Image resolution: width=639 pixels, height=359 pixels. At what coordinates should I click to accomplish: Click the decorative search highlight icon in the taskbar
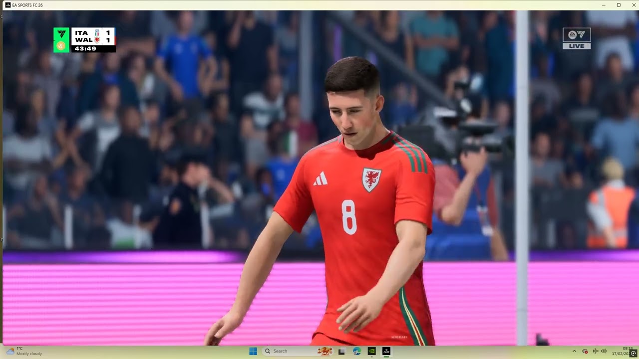[325, 351]
